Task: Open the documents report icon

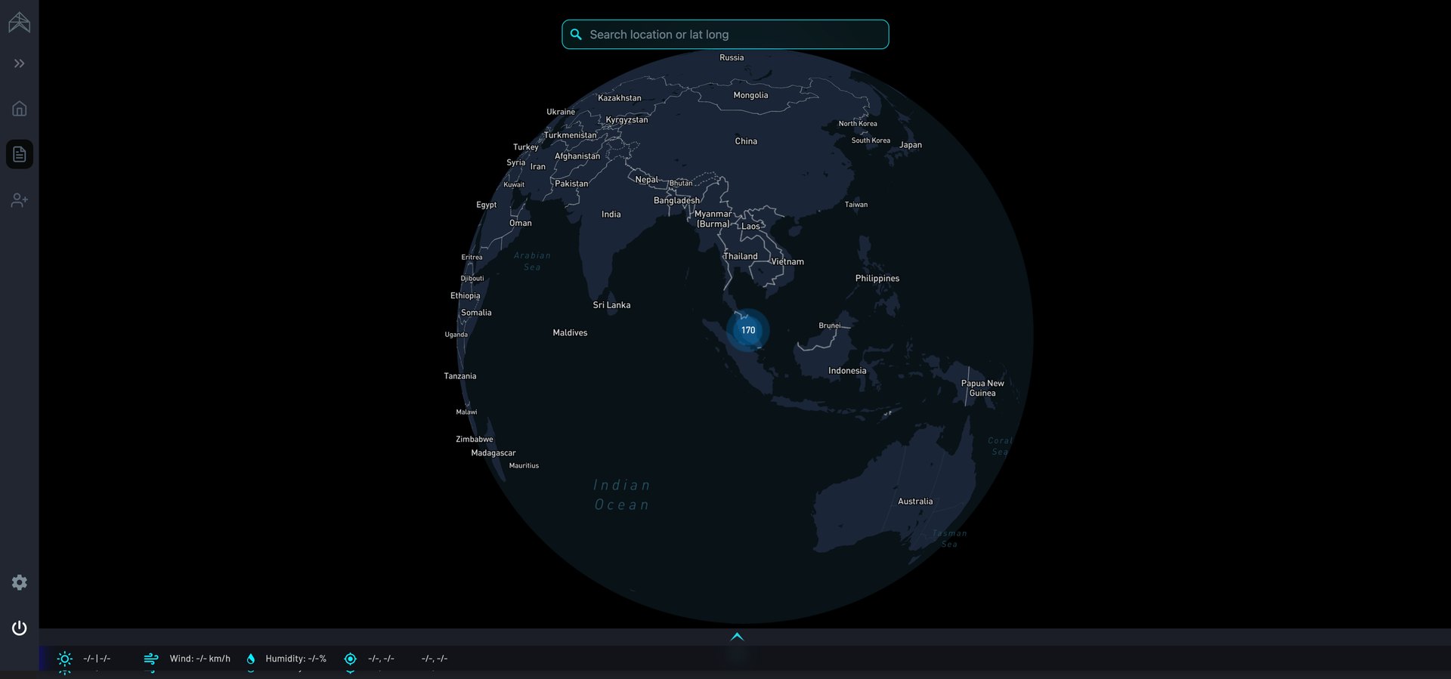Action: 20,154
